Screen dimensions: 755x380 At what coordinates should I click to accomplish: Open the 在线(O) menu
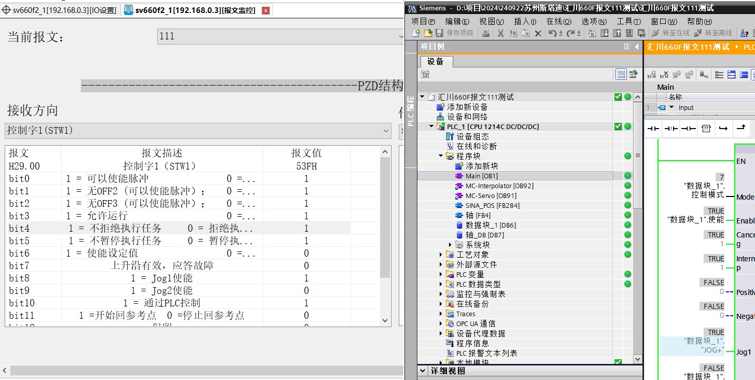[558, 21]
